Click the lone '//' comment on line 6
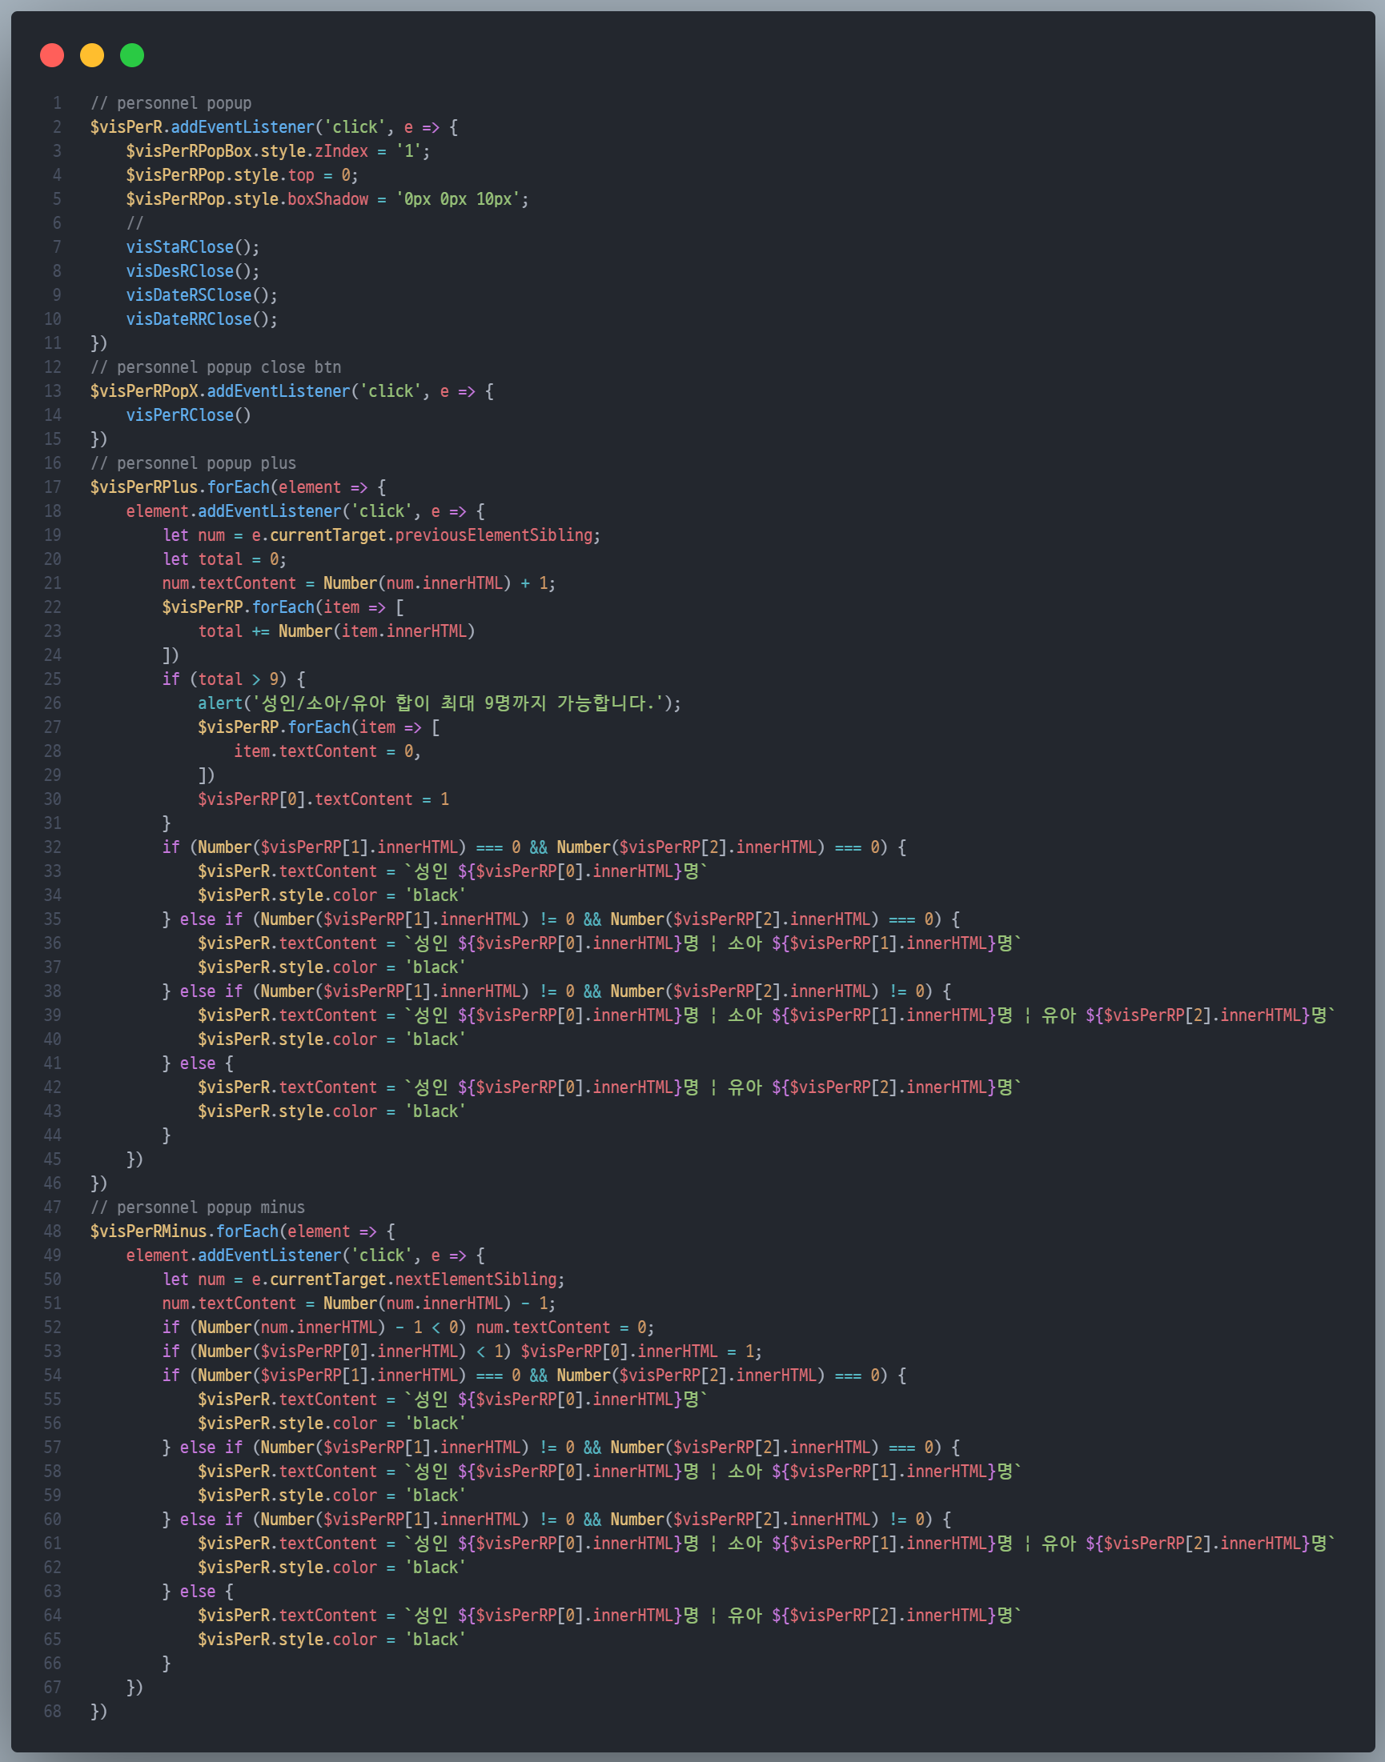 (134, 223)
